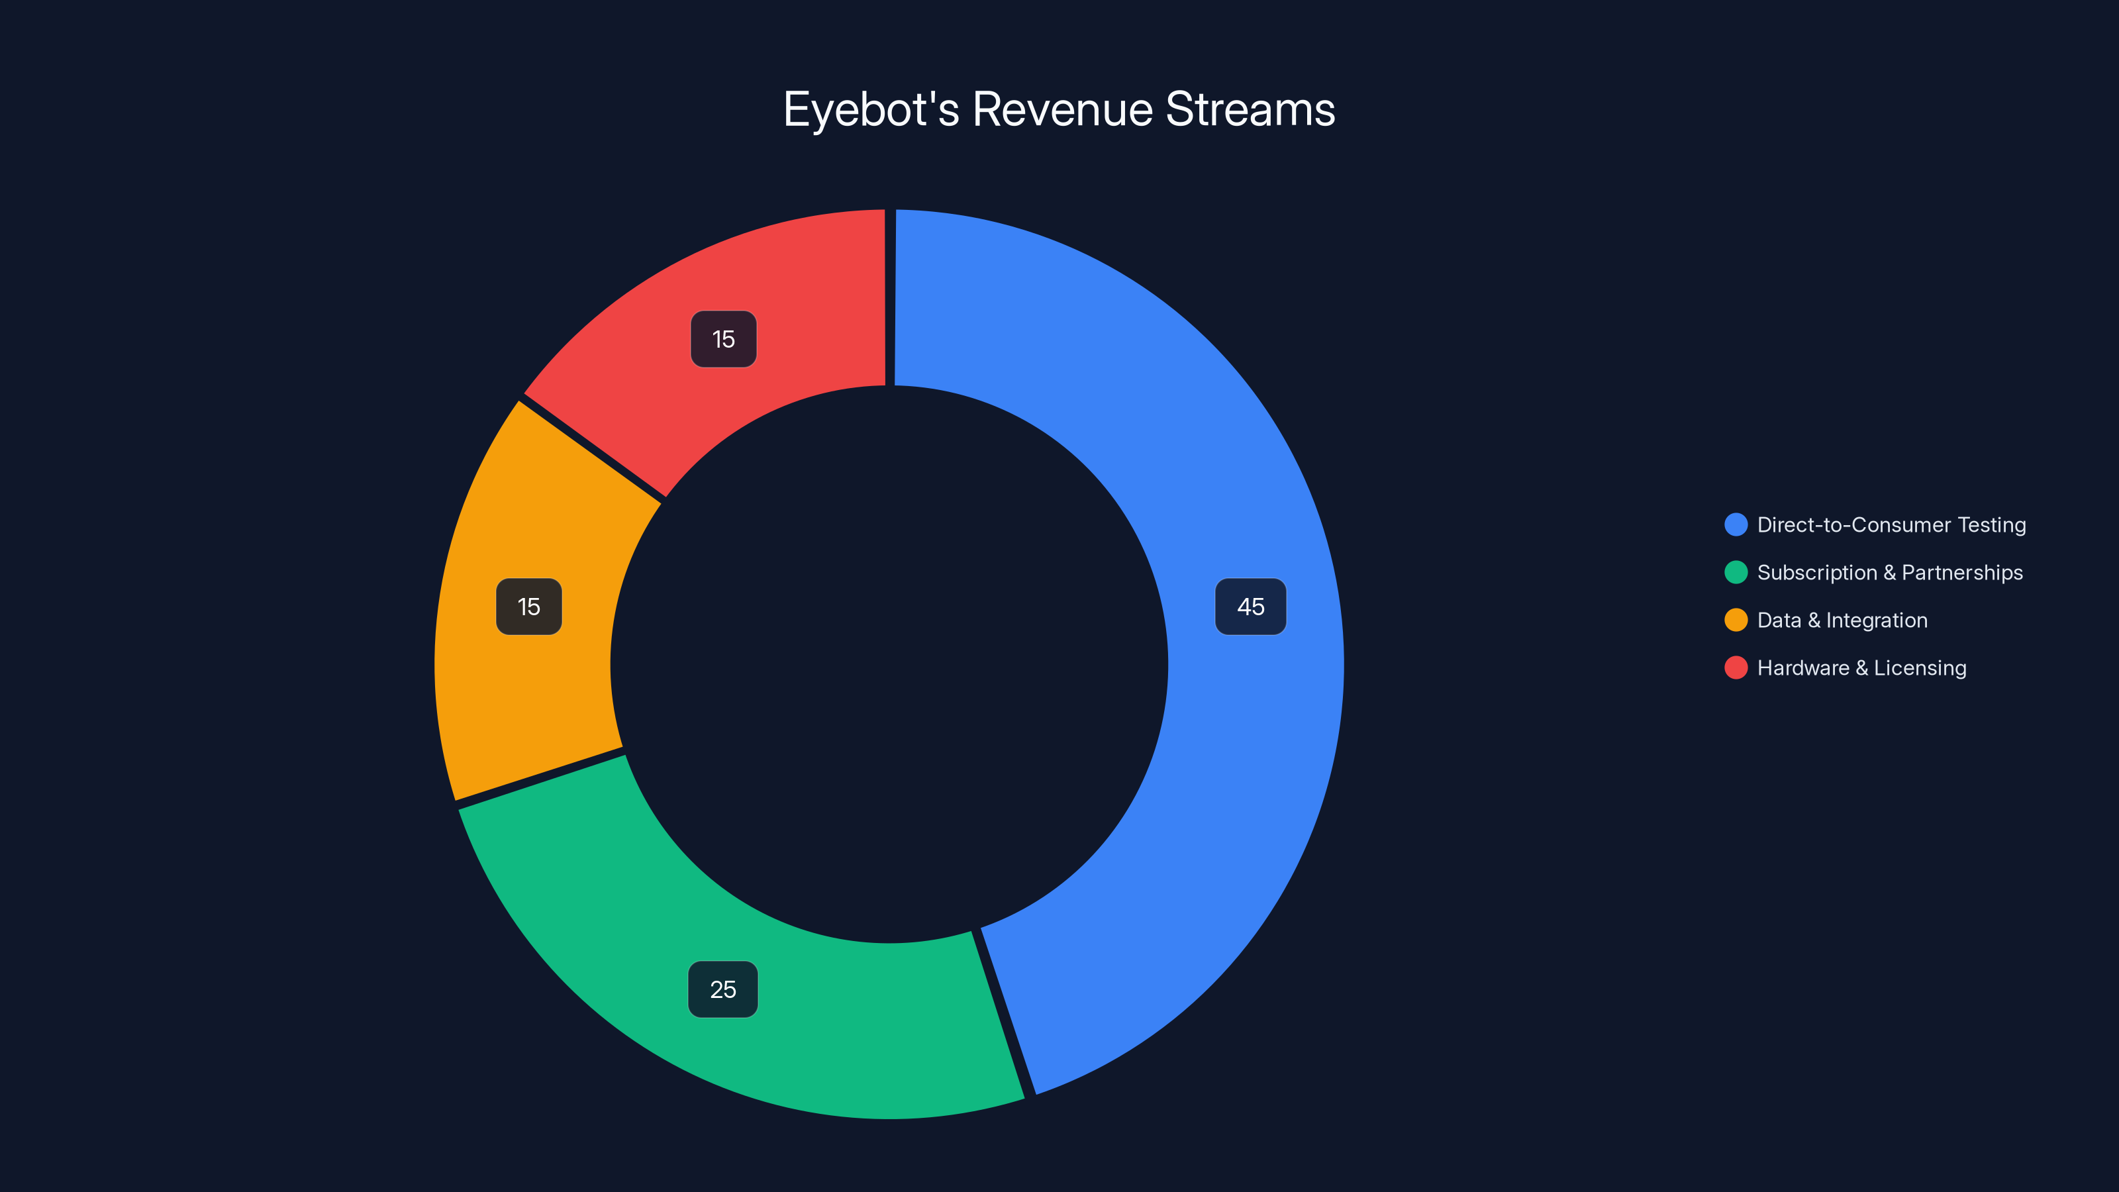This screenshot has height=1192, width=2119.
Task: Toggle the Subscription & Partnerships legend entry
Action: tap(1889, 571)
